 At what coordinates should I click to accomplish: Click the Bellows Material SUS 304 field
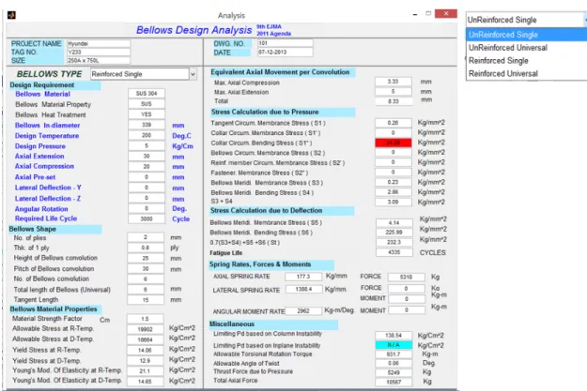(x=147, y=94)
